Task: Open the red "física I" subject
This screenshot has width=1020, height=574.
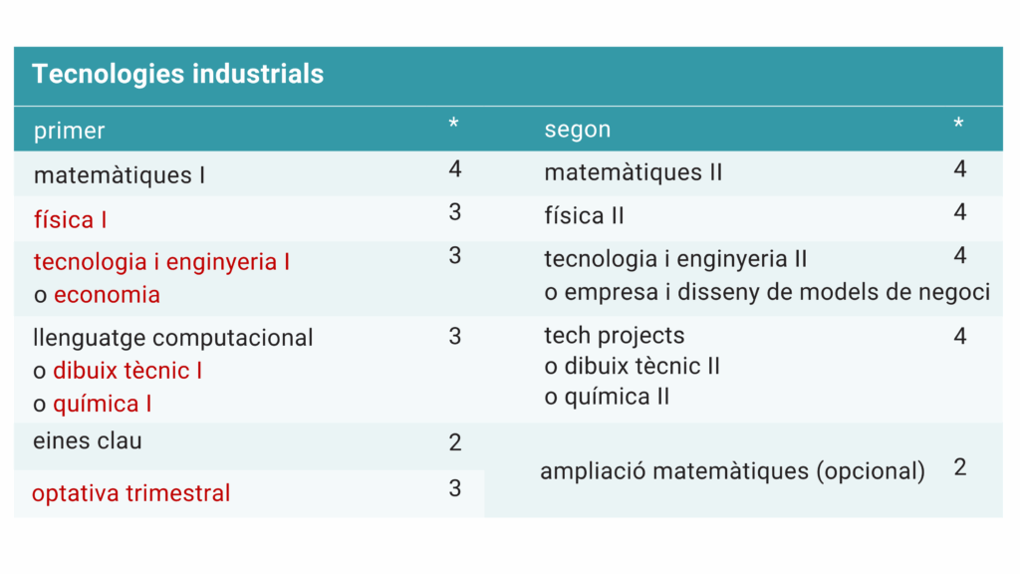Action: [70, 219]
